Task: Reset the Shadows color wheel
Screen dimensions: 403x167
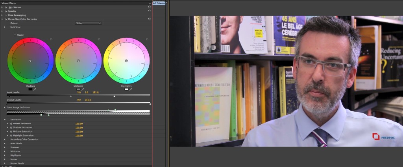Action: (x=51, y=39)
